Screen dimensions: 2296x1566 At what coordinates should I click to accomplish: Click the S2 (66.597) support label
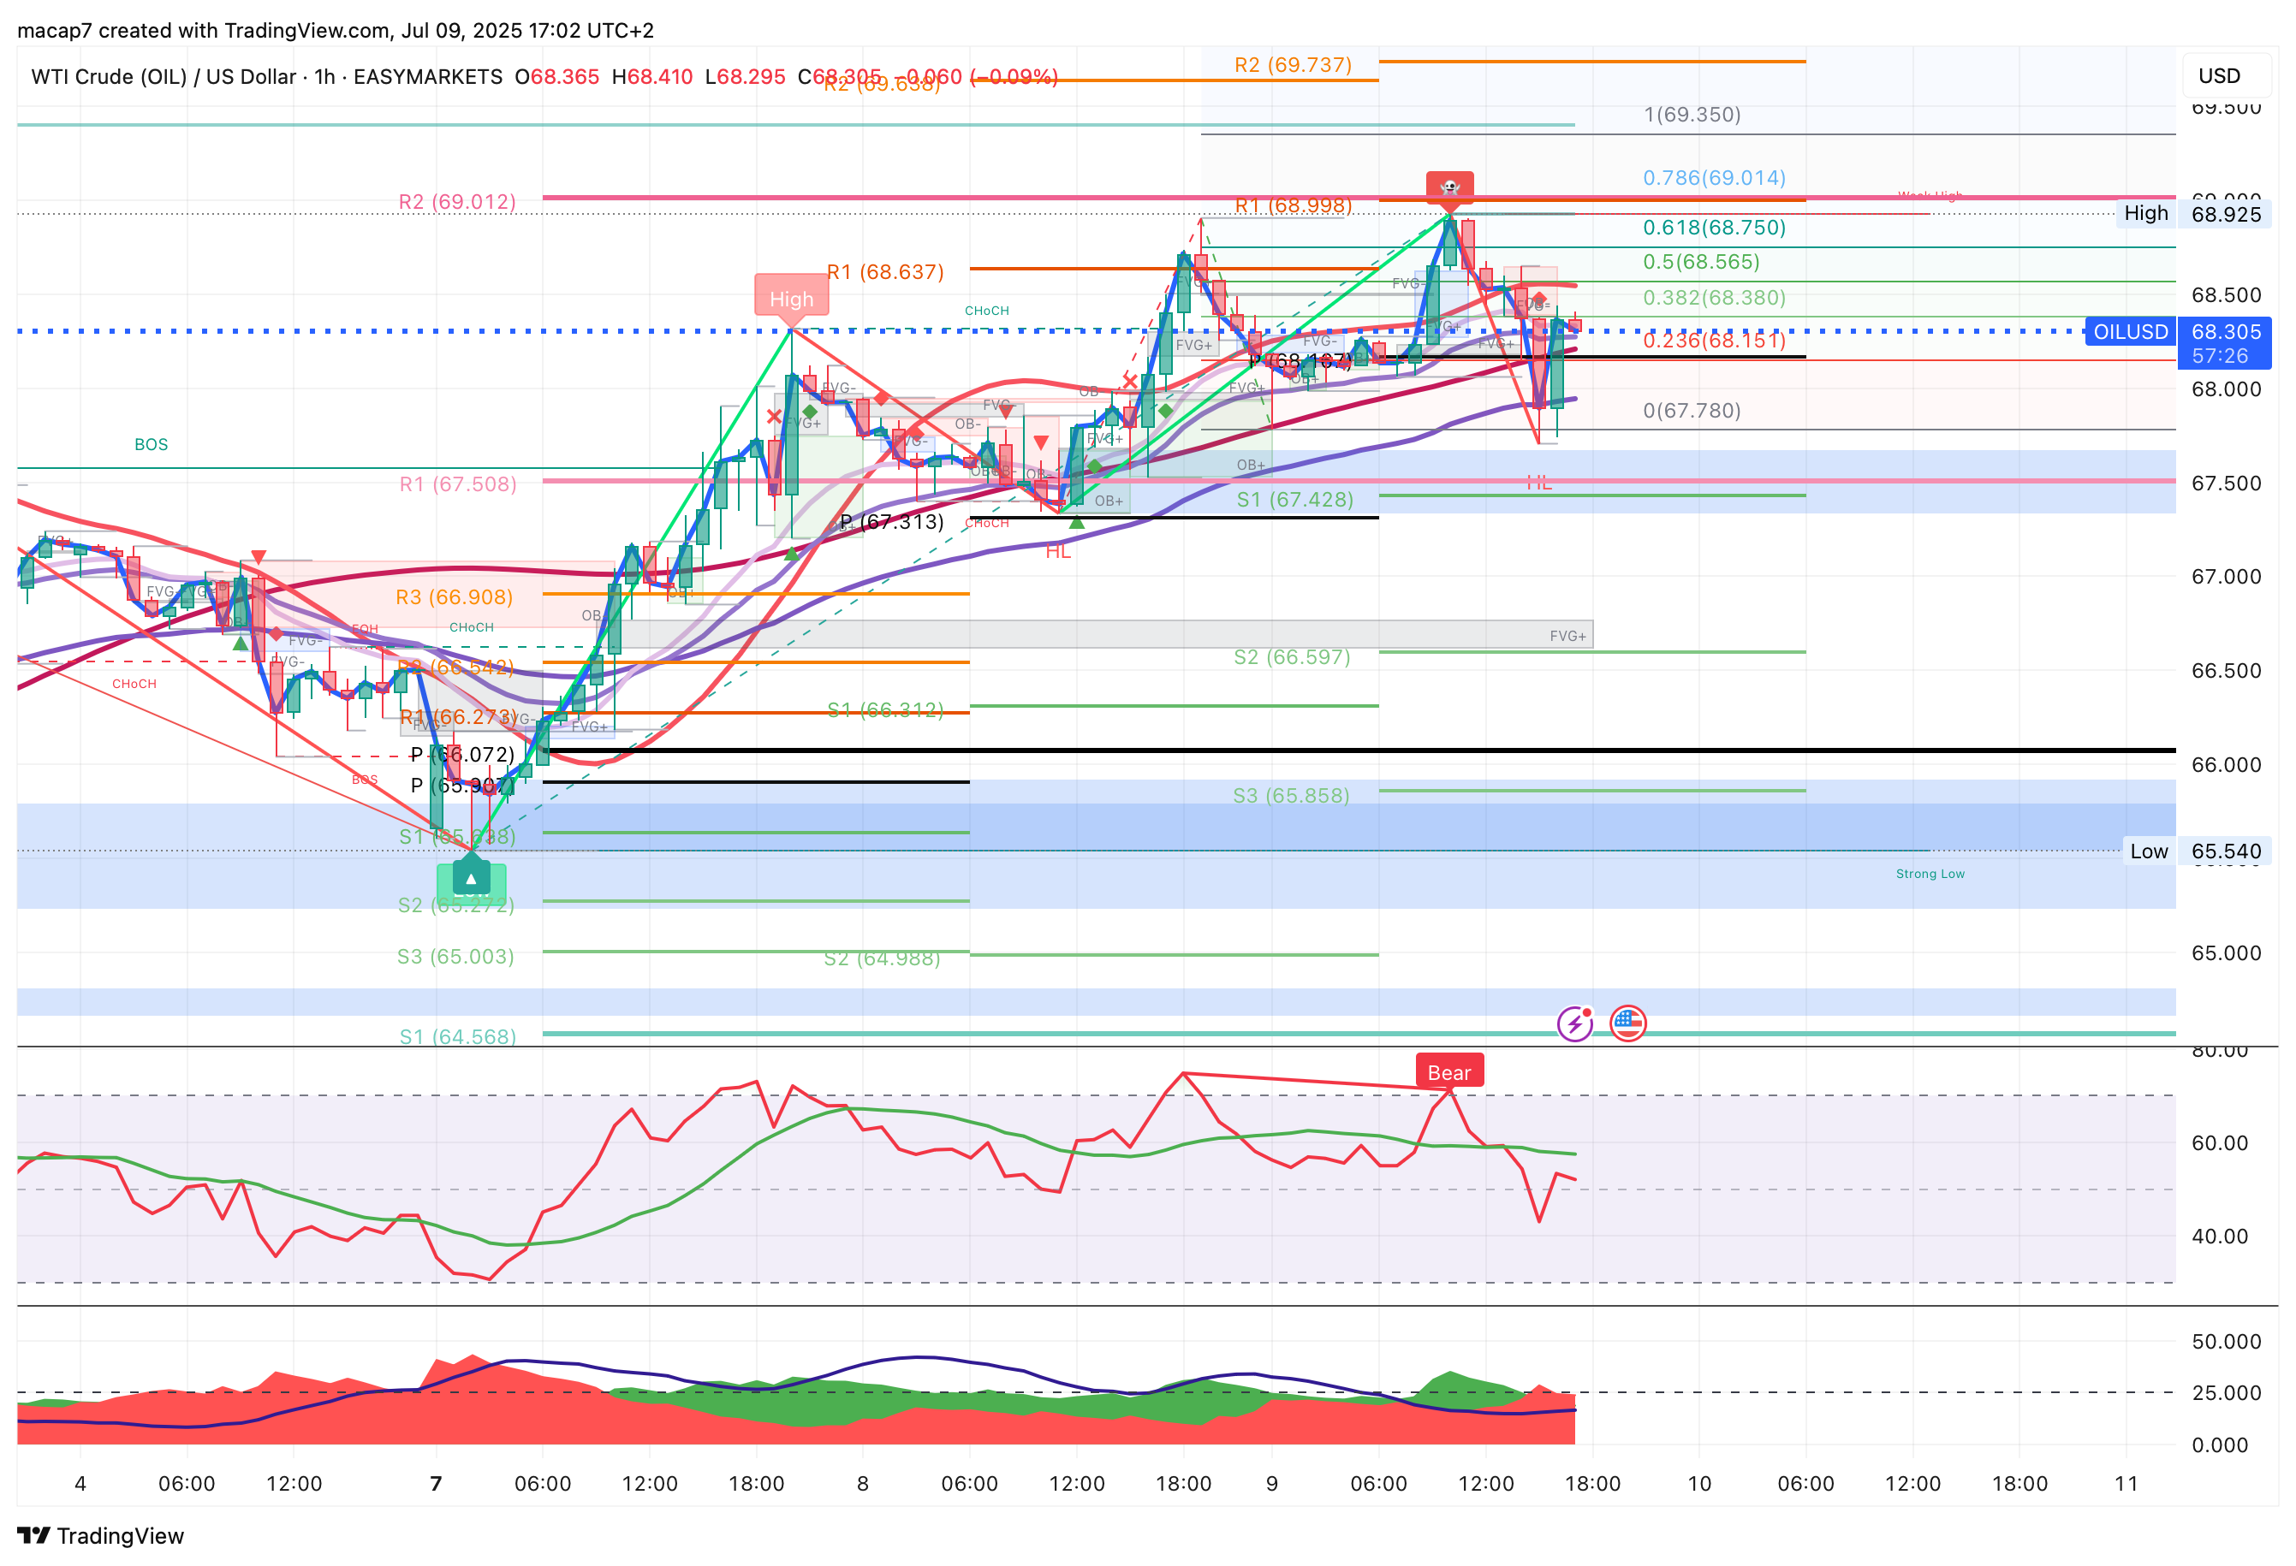pyautogui.click(x=1291, y=656)
